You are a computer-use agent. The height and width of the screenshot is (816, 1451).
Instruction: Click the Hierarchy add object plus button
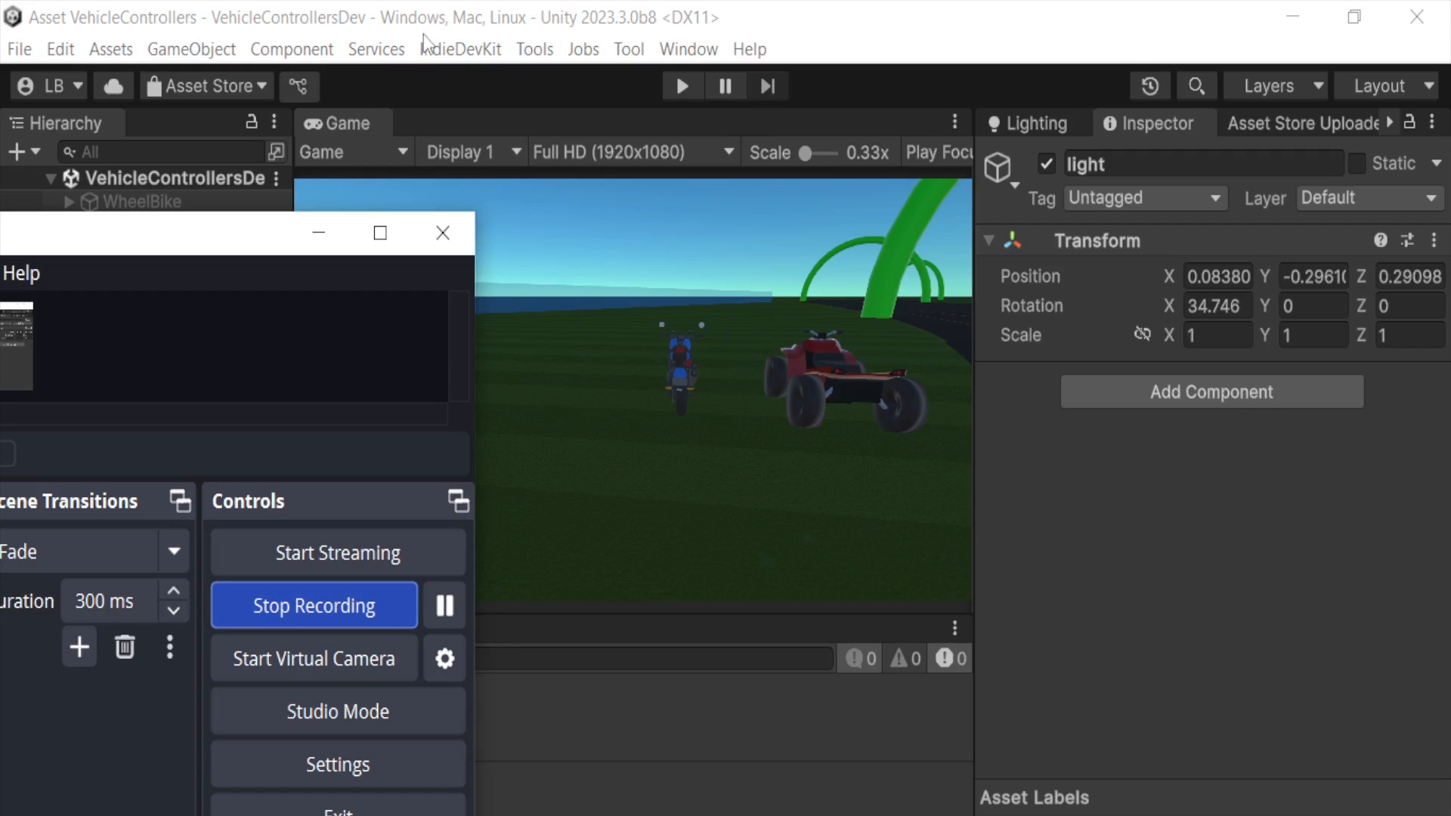23,152
